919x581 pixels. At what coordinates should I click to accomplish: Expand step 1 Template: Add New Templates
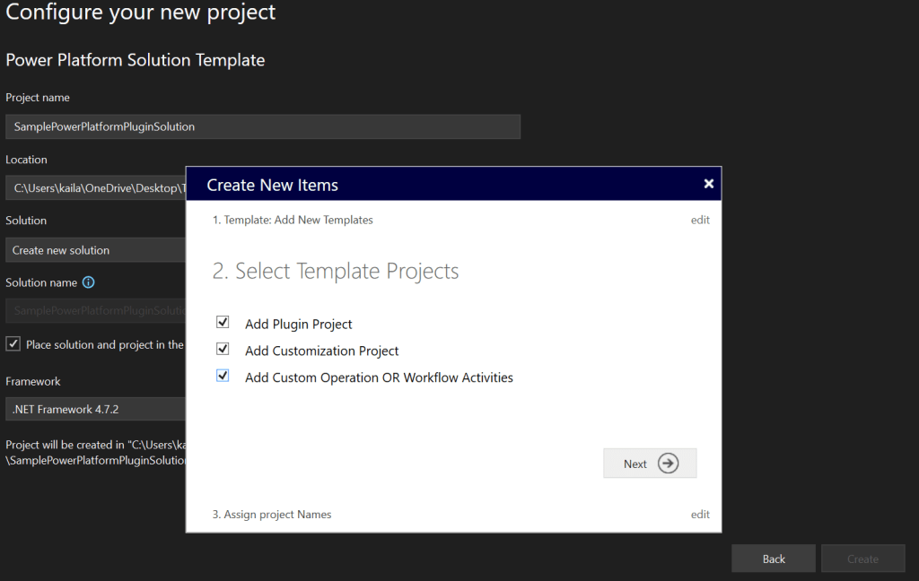point(293,220)
